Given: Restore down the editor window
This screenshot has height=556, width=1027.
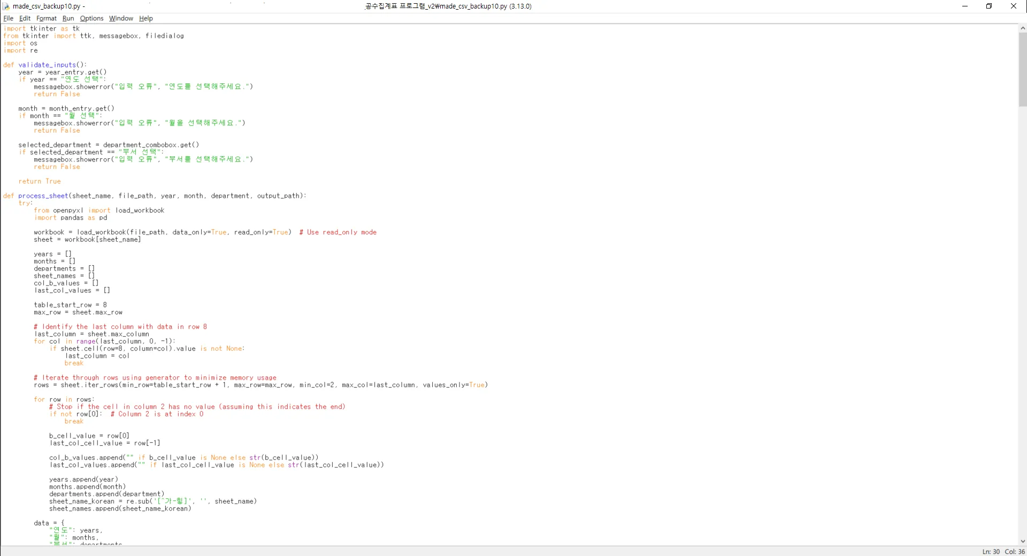Looking at the screenshot, I should click(x=989, y=6).
